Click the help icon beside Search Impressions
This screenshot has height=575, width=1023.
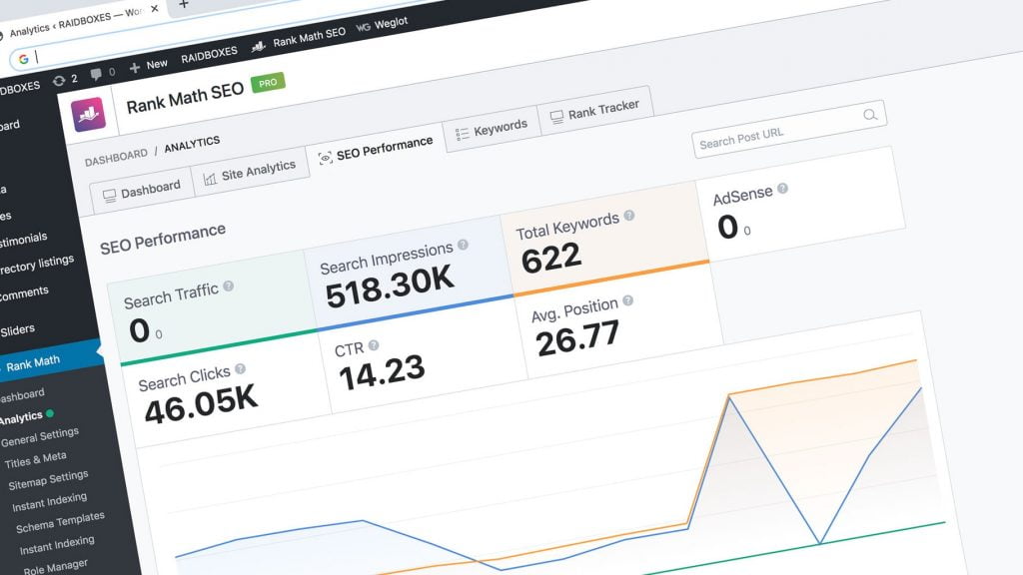(x=463, y=244)
